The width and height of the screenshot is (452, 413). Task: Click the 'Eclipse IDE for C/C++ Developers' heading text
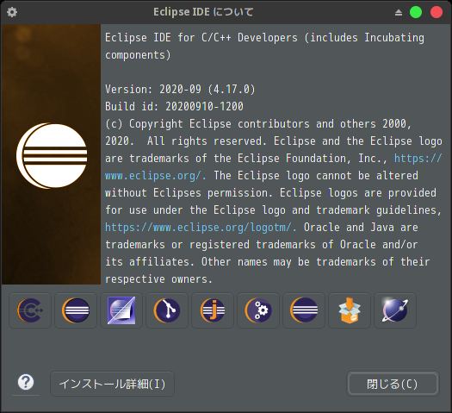pyautogui.click(x=201, y=38)
